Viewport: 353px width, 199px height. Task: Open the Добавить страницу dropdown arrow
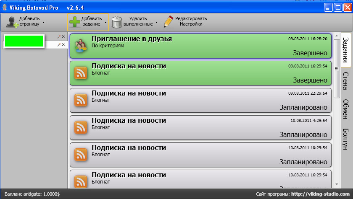(43, 22)
